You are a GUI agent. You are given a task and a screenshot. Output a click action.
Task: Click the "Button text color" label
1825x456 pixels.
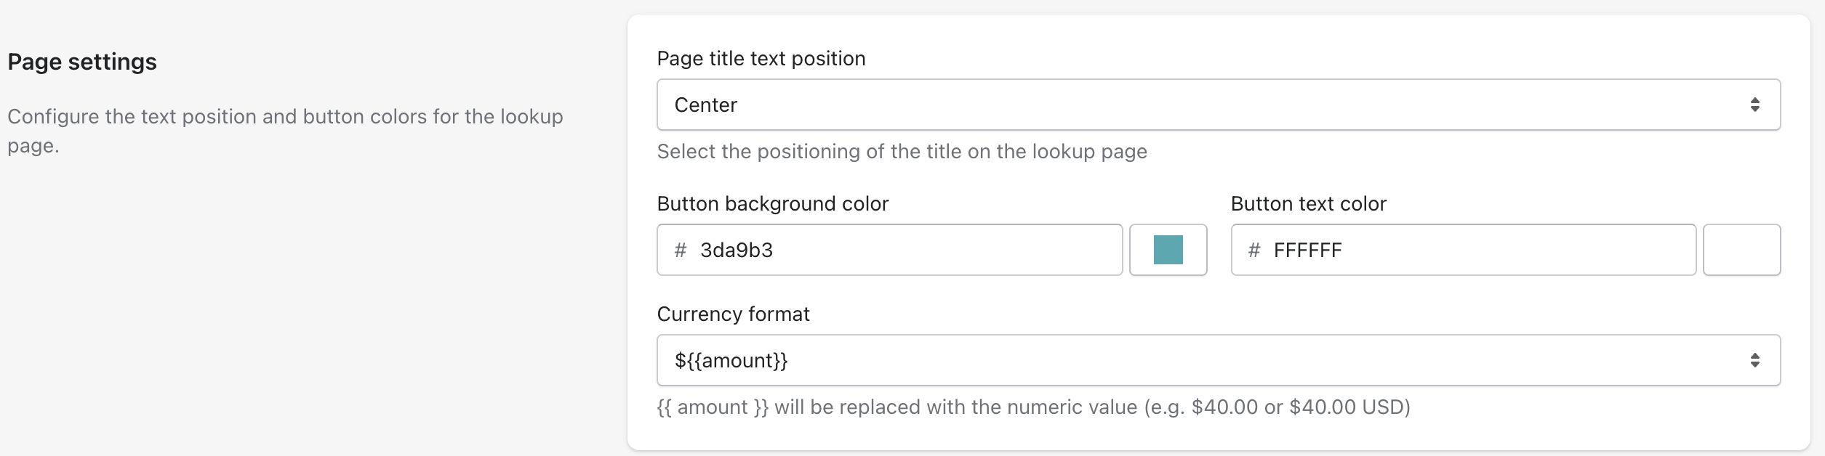pyautogui.click(x=1308, y=203)
